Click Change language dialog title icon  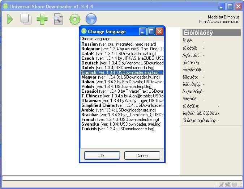84,31
